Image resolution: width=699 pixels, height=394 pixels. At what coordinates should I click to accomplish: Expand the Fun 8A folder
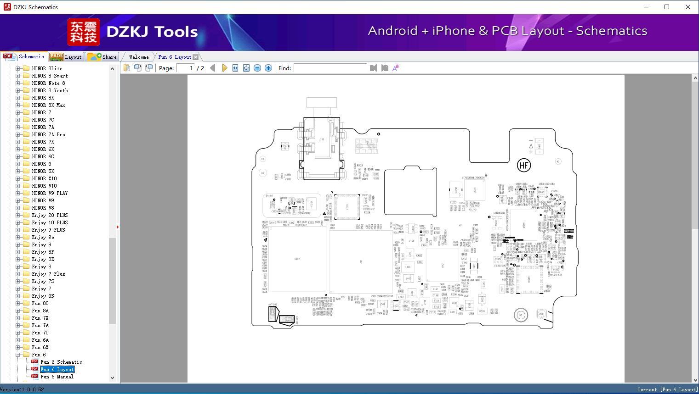pyautogui.click(x=17, y=311)
